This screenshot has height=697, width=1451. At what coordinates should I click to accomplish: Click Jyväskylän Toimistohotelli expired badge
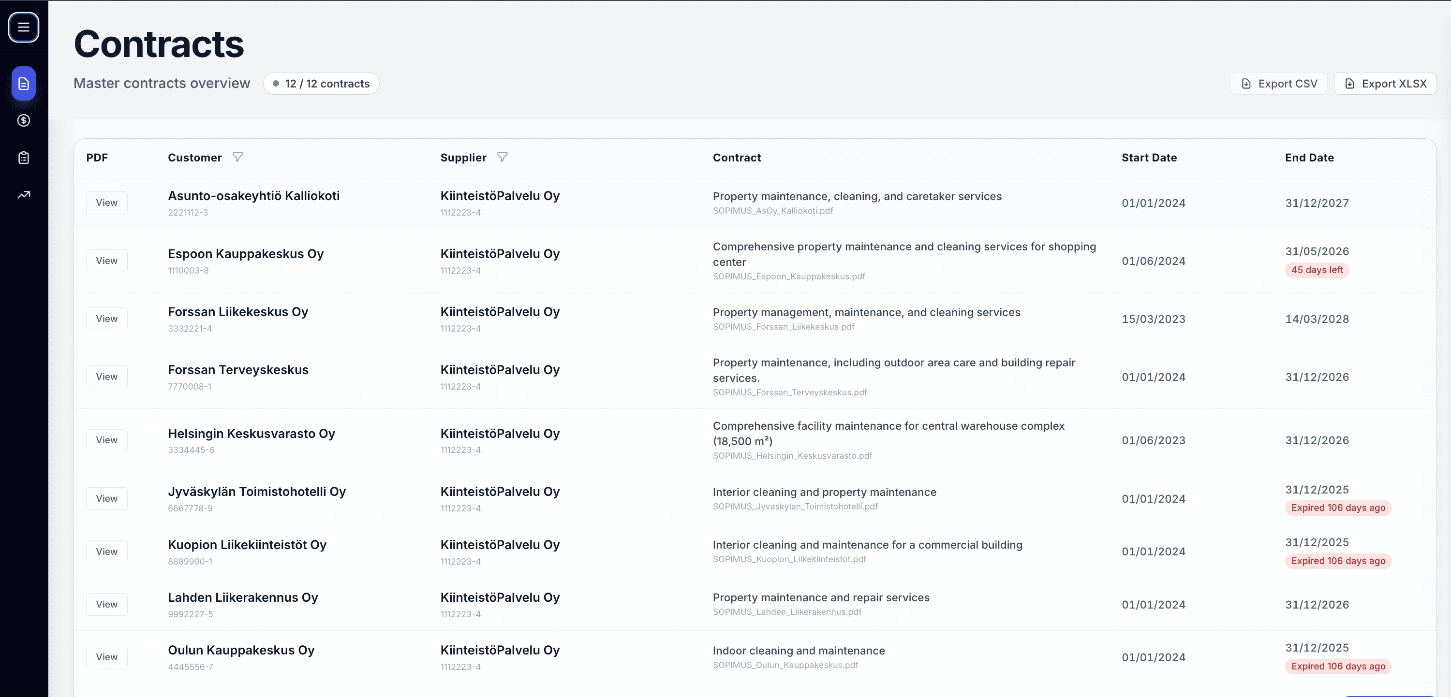click(1338, 508)
